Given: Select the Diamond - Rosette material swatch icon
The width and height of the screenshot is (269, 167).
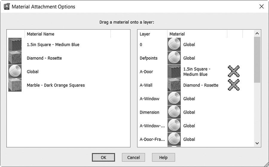Looking at the screenshot, I should coord(15,58).
